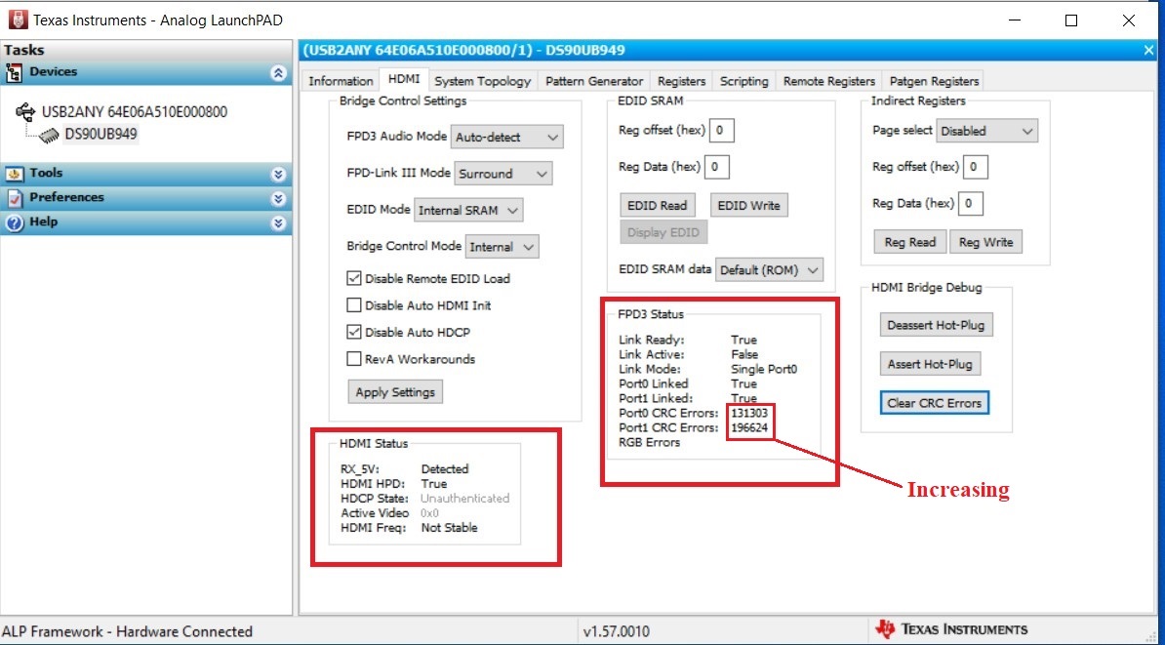Open FPD3 Audio Mode dropdown
This screenshot has width=1165, height=645.
[506, 138]
